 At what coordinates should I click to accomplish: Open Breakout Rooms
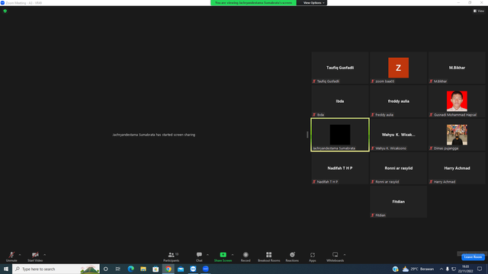click(x=269, y=256)
